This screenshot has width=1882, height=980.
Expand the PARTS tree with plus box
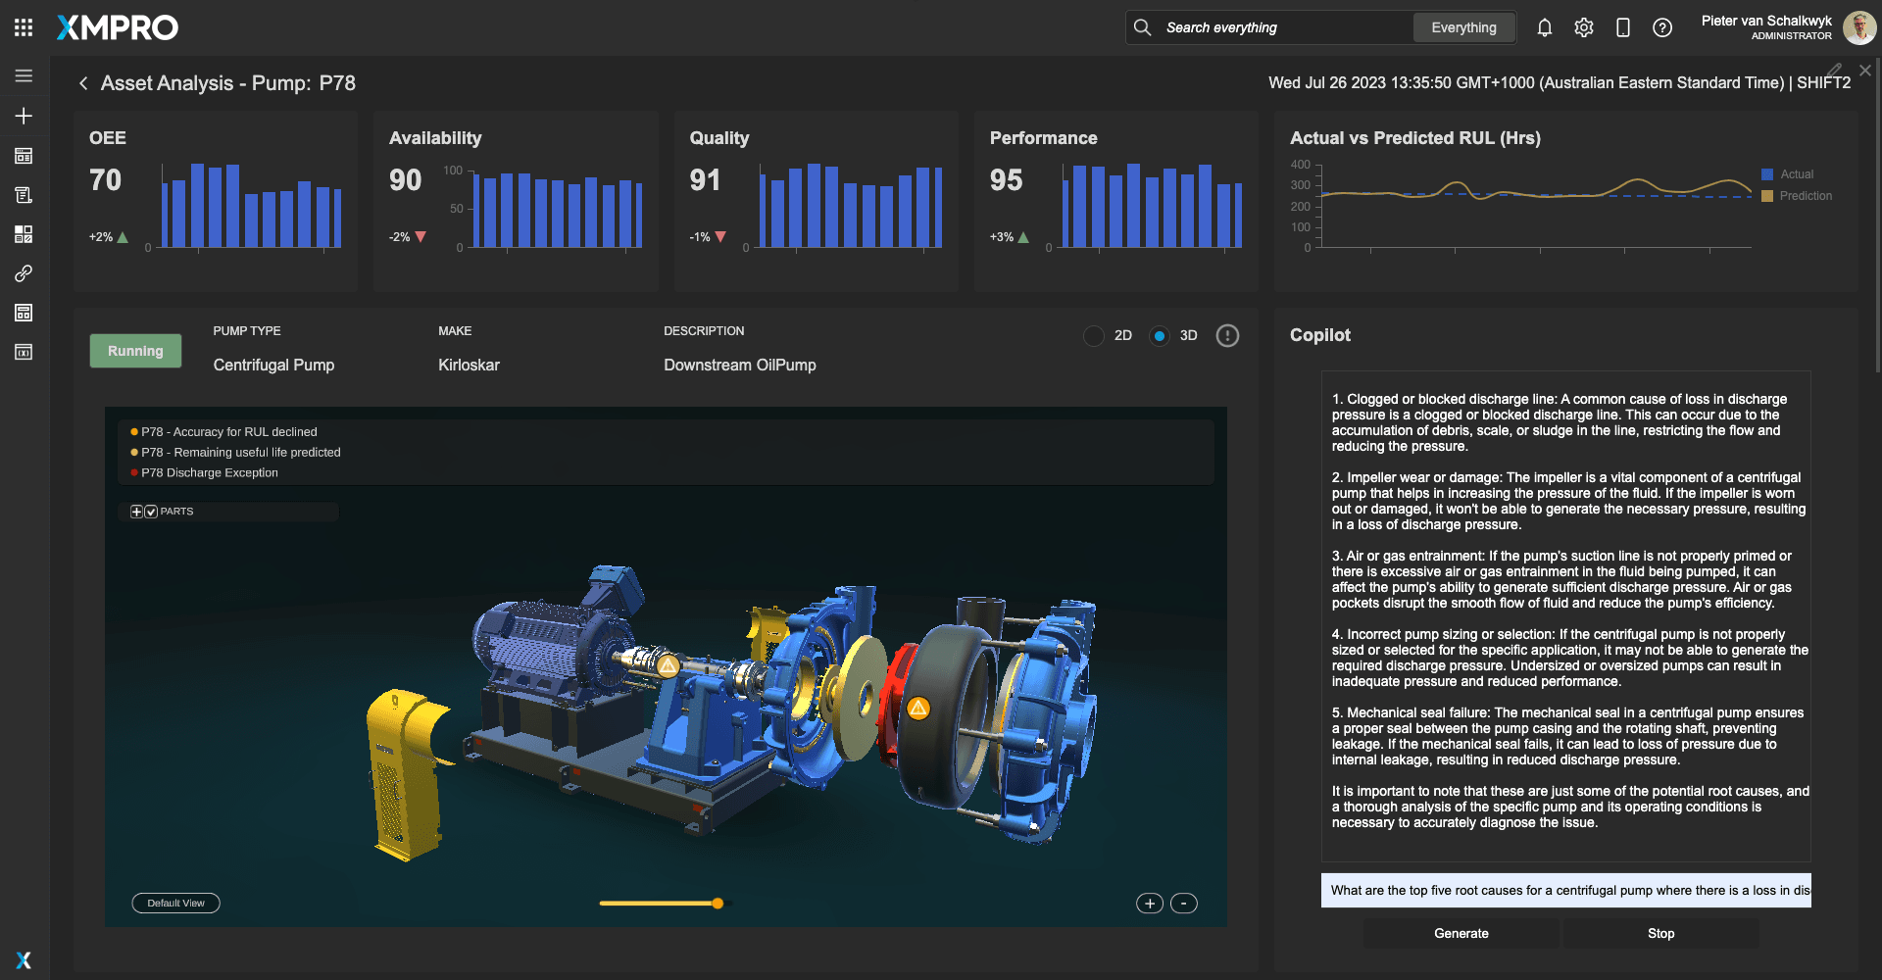137,512
